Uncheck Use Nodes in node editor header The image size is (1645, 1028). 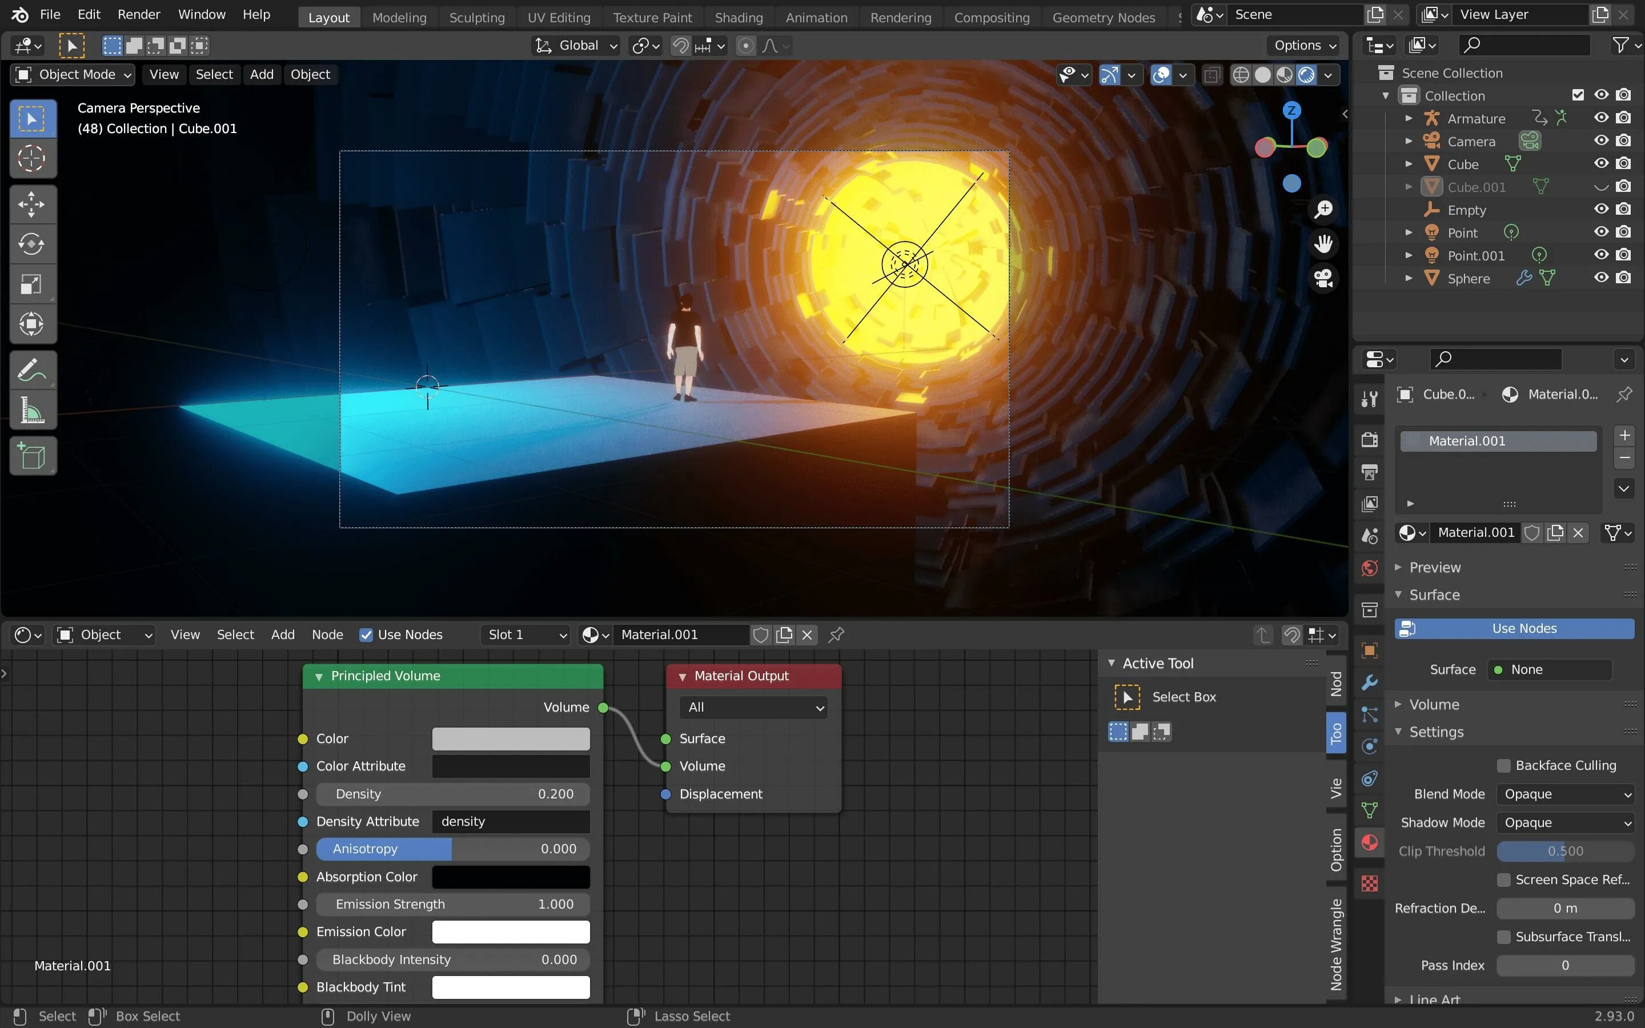tap(366, 635)
